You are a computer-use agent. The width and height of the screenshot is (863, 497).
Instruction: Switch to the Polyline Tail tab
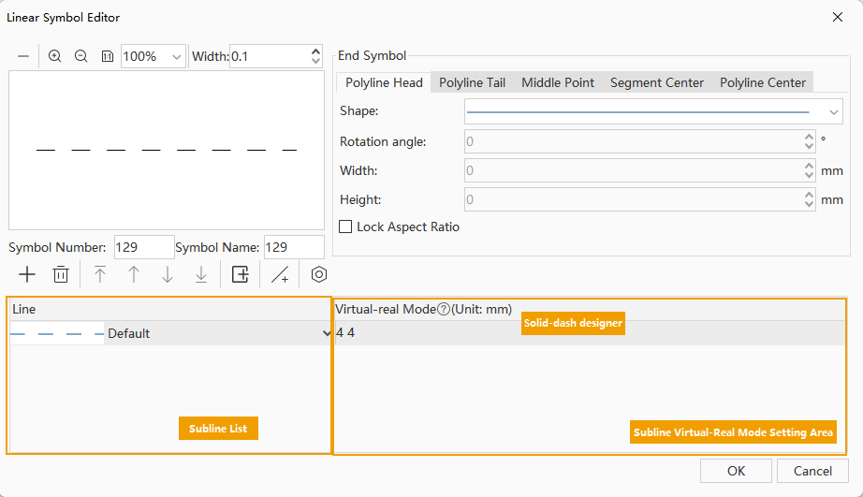[x=472, y=82]
